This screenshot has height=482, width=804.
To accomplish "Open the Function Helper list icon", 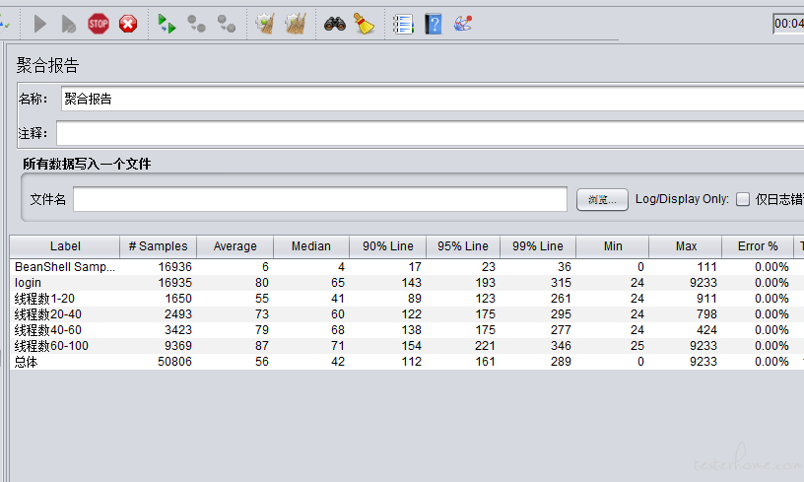I will (402, 24).
